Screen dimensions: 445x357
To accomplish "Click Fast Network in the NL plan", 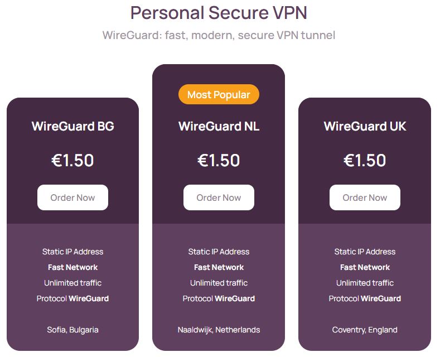I will click(x=219, y=267).
